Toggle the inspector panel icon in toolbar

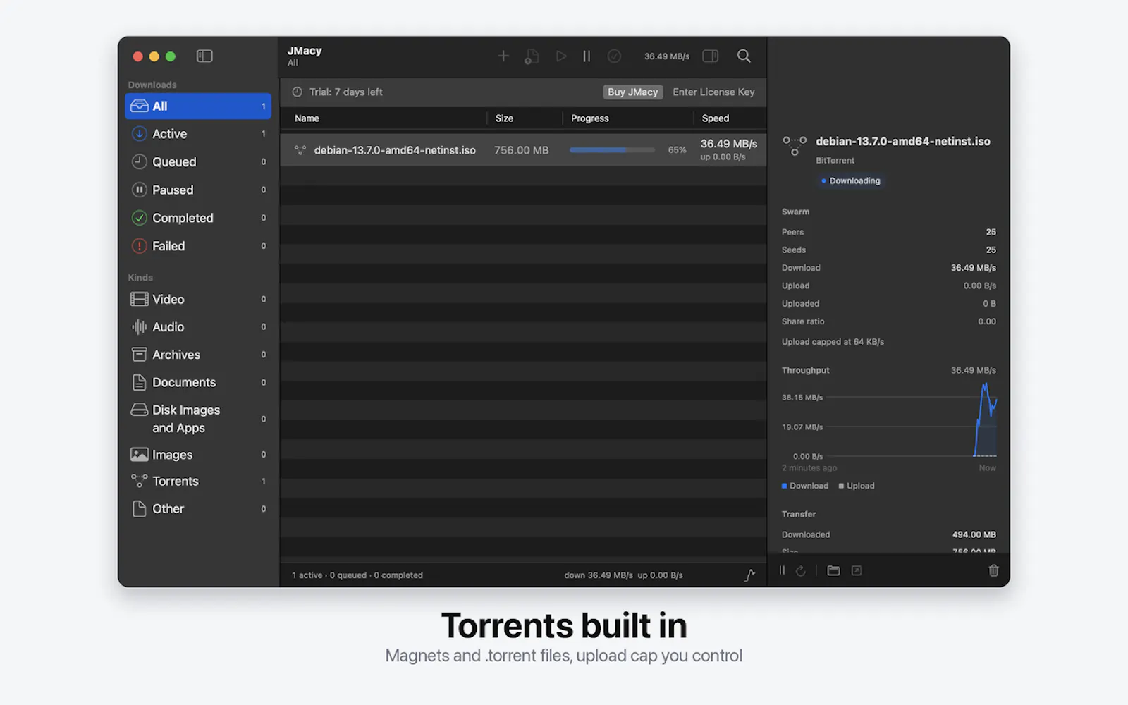pyautogui.click(x=711, y=56)
